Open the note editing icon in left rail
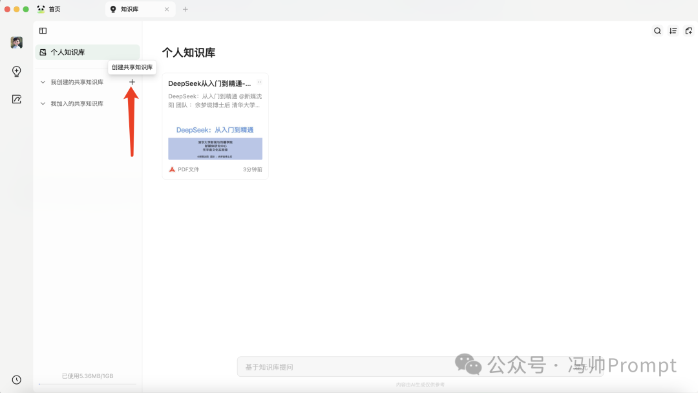Viewport: 698px width, 393px height. tap(16, 100)
